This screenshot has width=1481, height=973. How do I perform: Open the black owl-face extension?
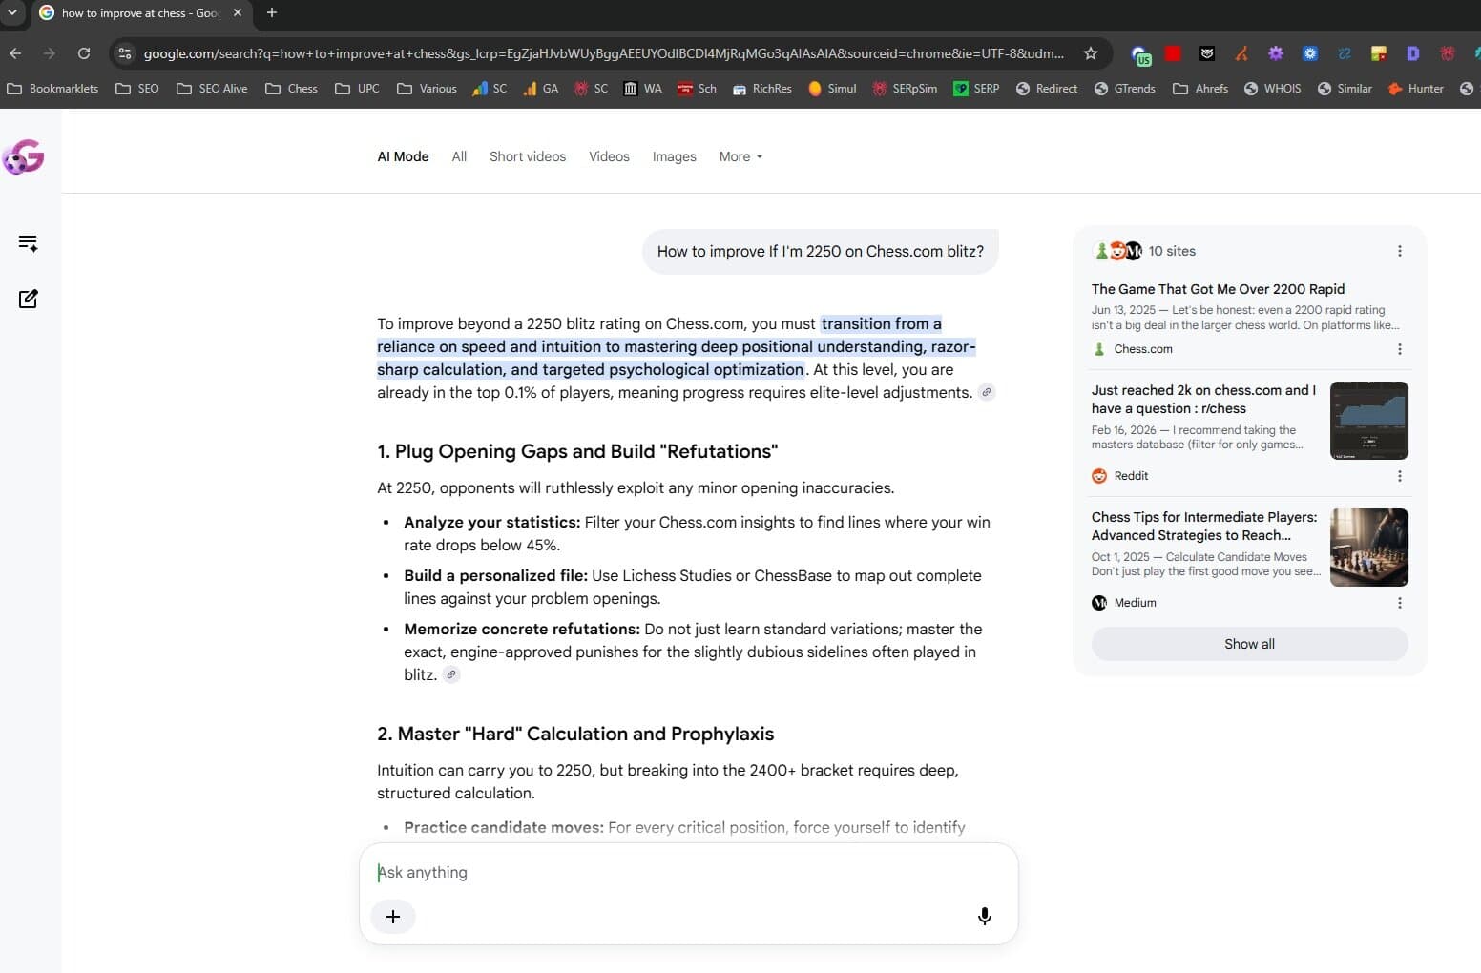pyautogui.click(x=1207, y=53)
